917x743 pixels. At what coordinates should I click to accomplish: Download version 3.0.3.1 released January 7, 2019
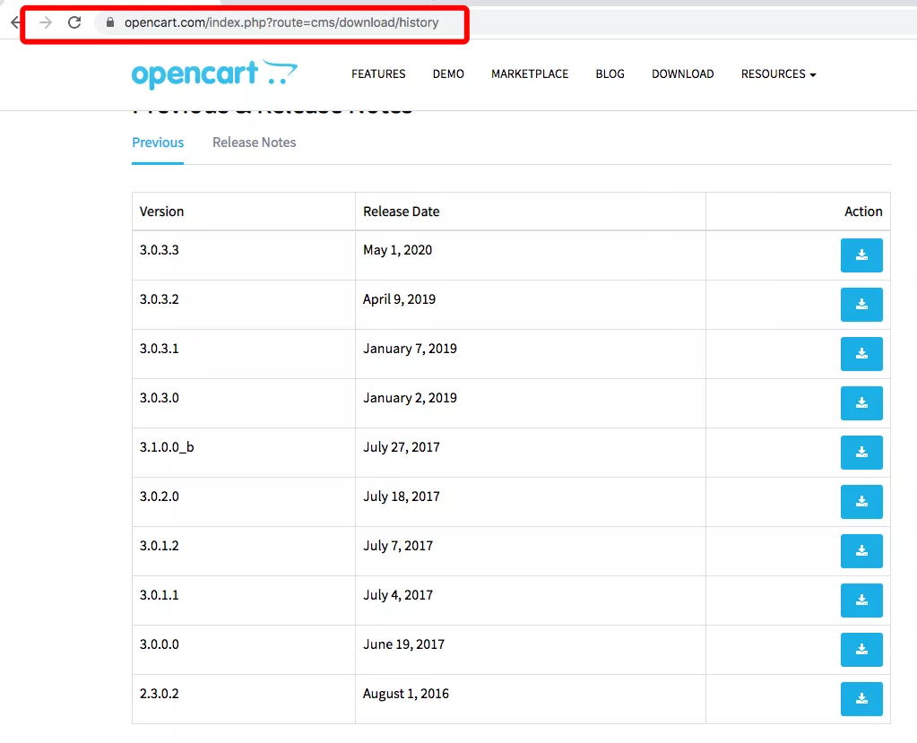(x=861, y=354)
